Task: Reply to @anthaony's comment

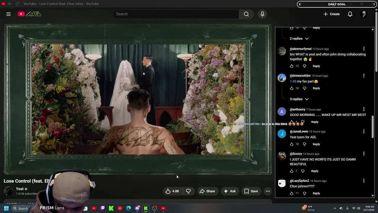Action: pyautogui.click(x=315, y=122)
